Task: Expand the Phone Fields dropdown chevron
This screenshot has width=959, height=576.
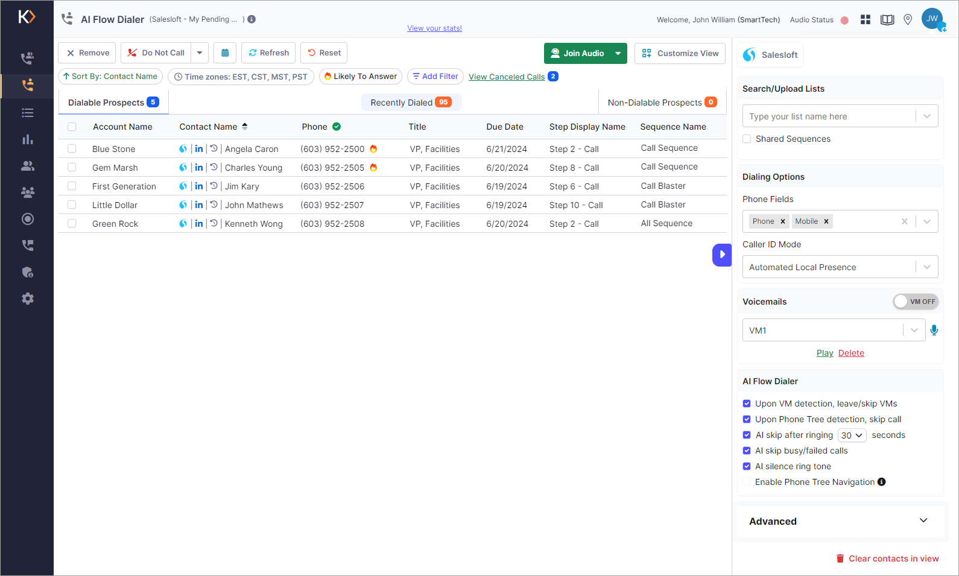Action: 927,221
